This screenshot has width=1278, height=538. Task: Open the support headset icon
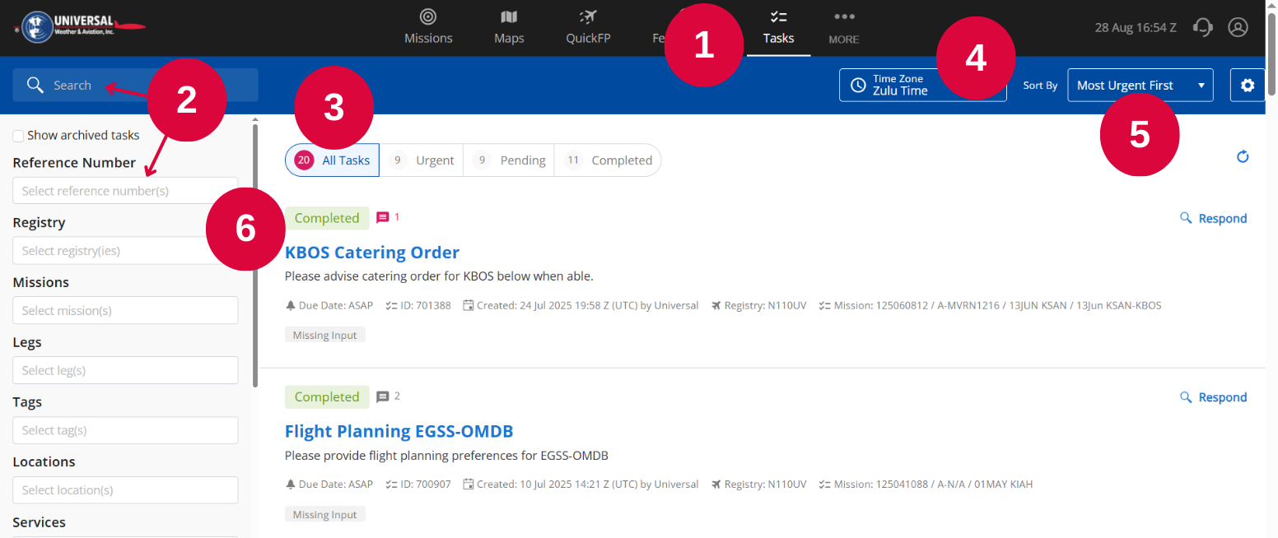coord(1203,27)
